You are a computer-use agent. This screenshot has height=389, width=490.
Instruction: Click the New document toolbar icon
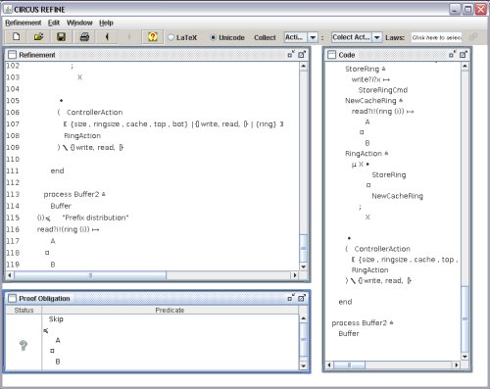click(x=16, y=37)
